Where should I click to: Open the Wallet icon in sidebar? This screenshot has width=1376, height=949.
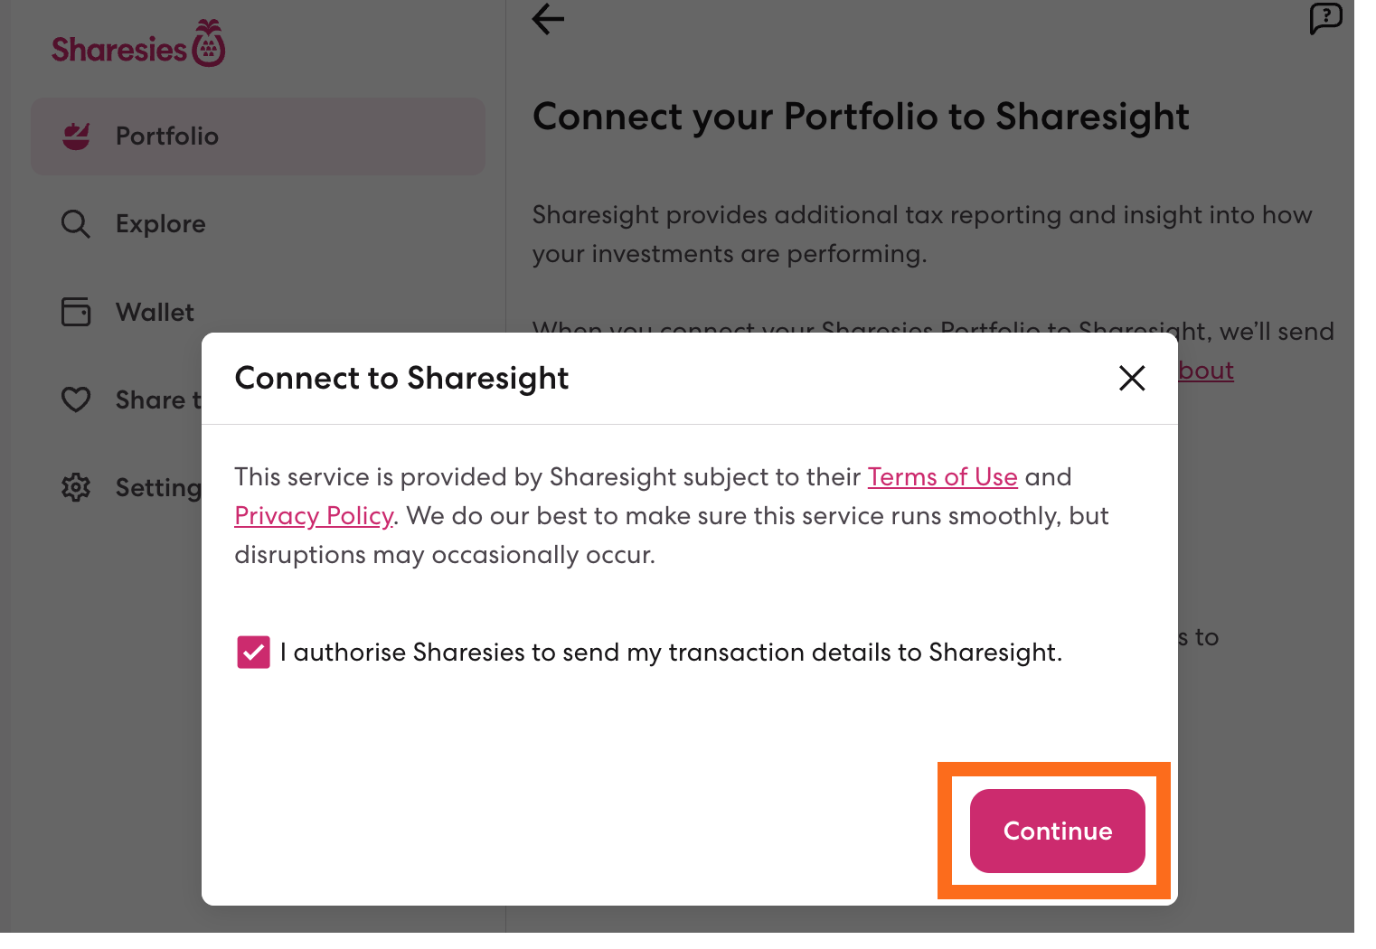[x=76, y=311]
